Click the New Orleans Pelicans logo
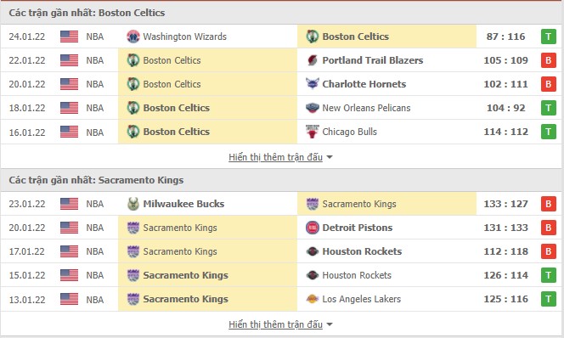The height and width of the screenshot is (338, 564). [x=313, y=108]
